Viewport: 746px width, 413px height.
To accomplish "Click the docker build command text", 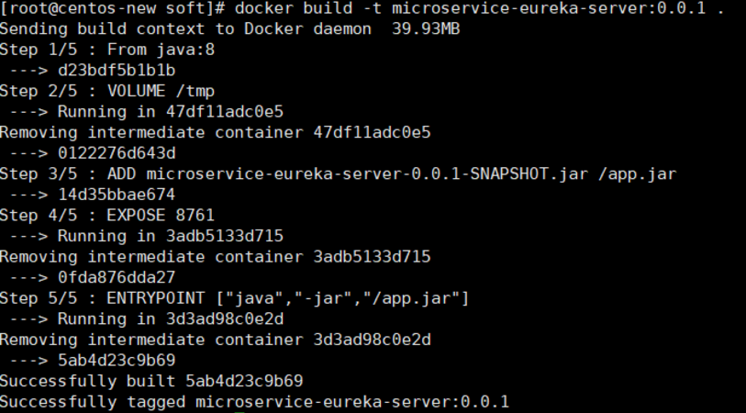I will coord(480,8).
